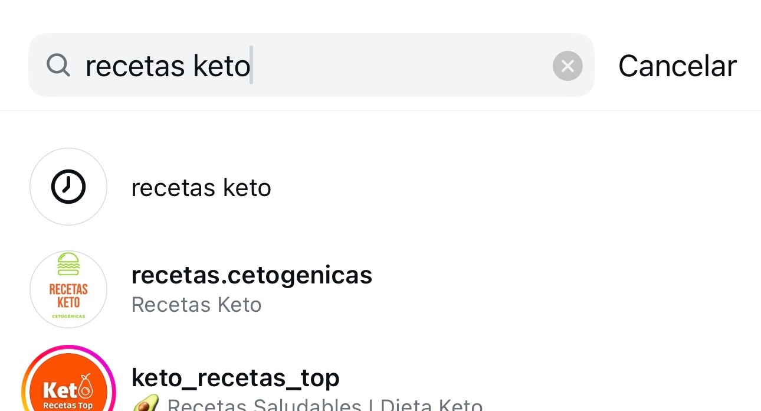Focus the search field containing "recetas keto"
Viewport: 761px width, 411px height.
168,66
